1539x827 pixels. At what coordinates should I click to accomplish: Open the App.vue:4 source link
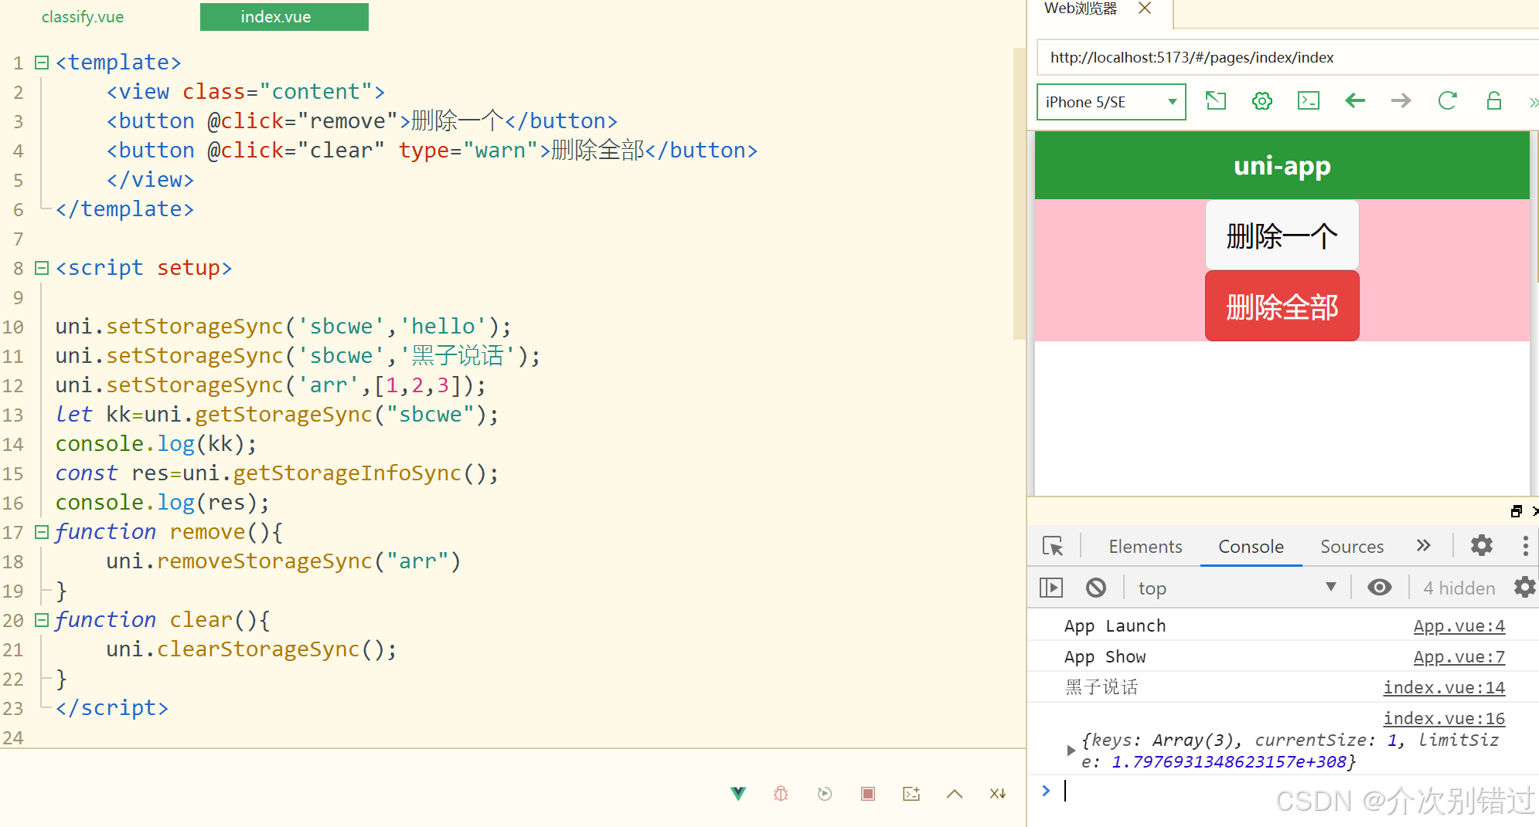click(x=1459, y=626)
